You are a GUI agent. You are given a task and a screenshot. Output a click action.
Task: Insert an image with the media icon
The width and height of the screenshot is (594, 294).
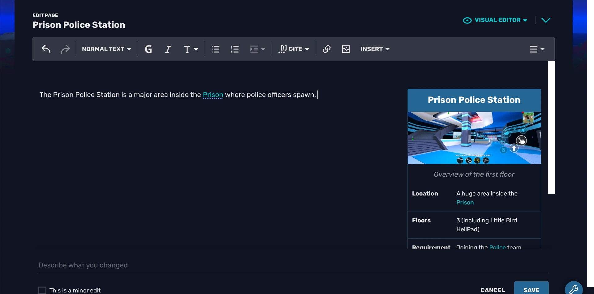tap(346, 49)
